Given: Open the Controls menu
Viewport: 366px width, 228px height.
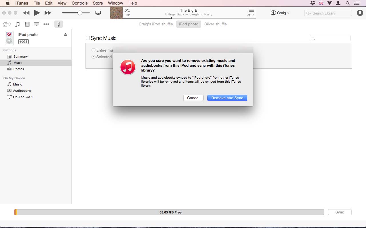Looking at the screenshot, I should (79, 3).
